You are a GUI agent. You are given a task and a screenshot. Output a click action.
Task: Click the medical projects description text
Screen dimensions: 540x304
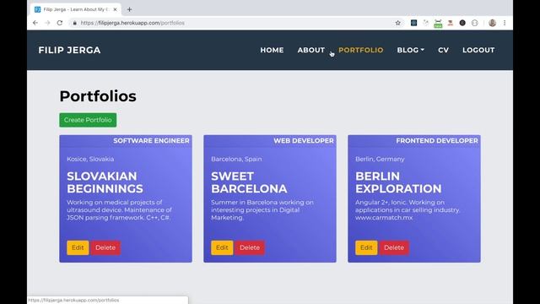tap(119, 210)
